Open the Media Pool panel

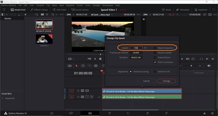[x=18, y=10]
